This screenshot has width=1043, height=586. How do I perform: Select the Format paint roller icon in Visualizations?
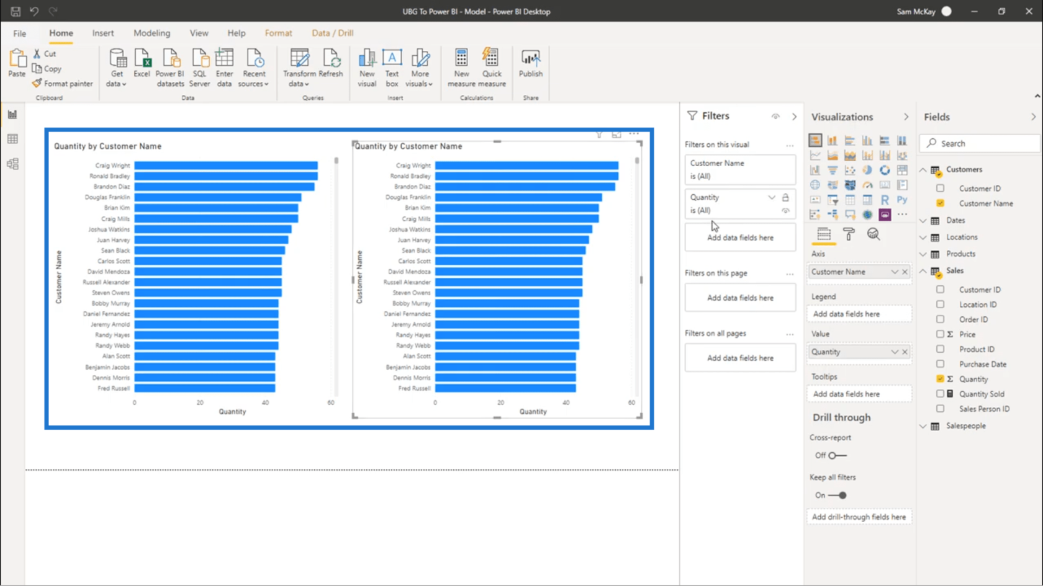pos(848,234)
